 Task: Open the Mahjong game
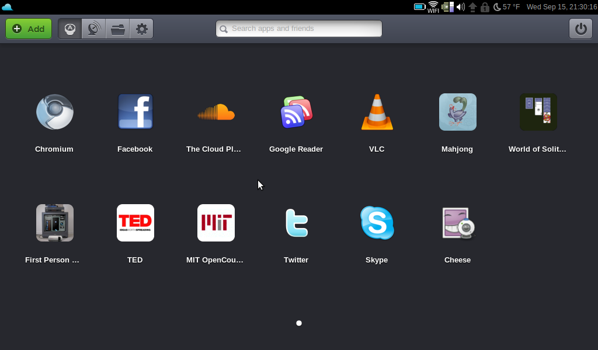click(457, 112)
